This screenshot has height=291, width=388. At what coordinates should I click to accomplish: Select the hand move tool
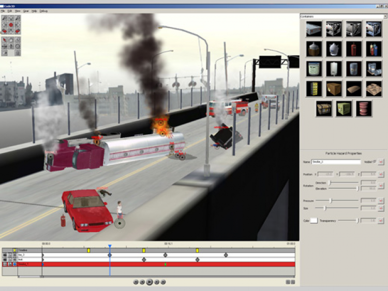click(11, 40)
